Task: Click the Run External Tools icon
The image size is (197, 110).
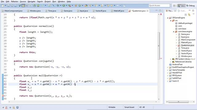Action: click(x=69, y=5)
